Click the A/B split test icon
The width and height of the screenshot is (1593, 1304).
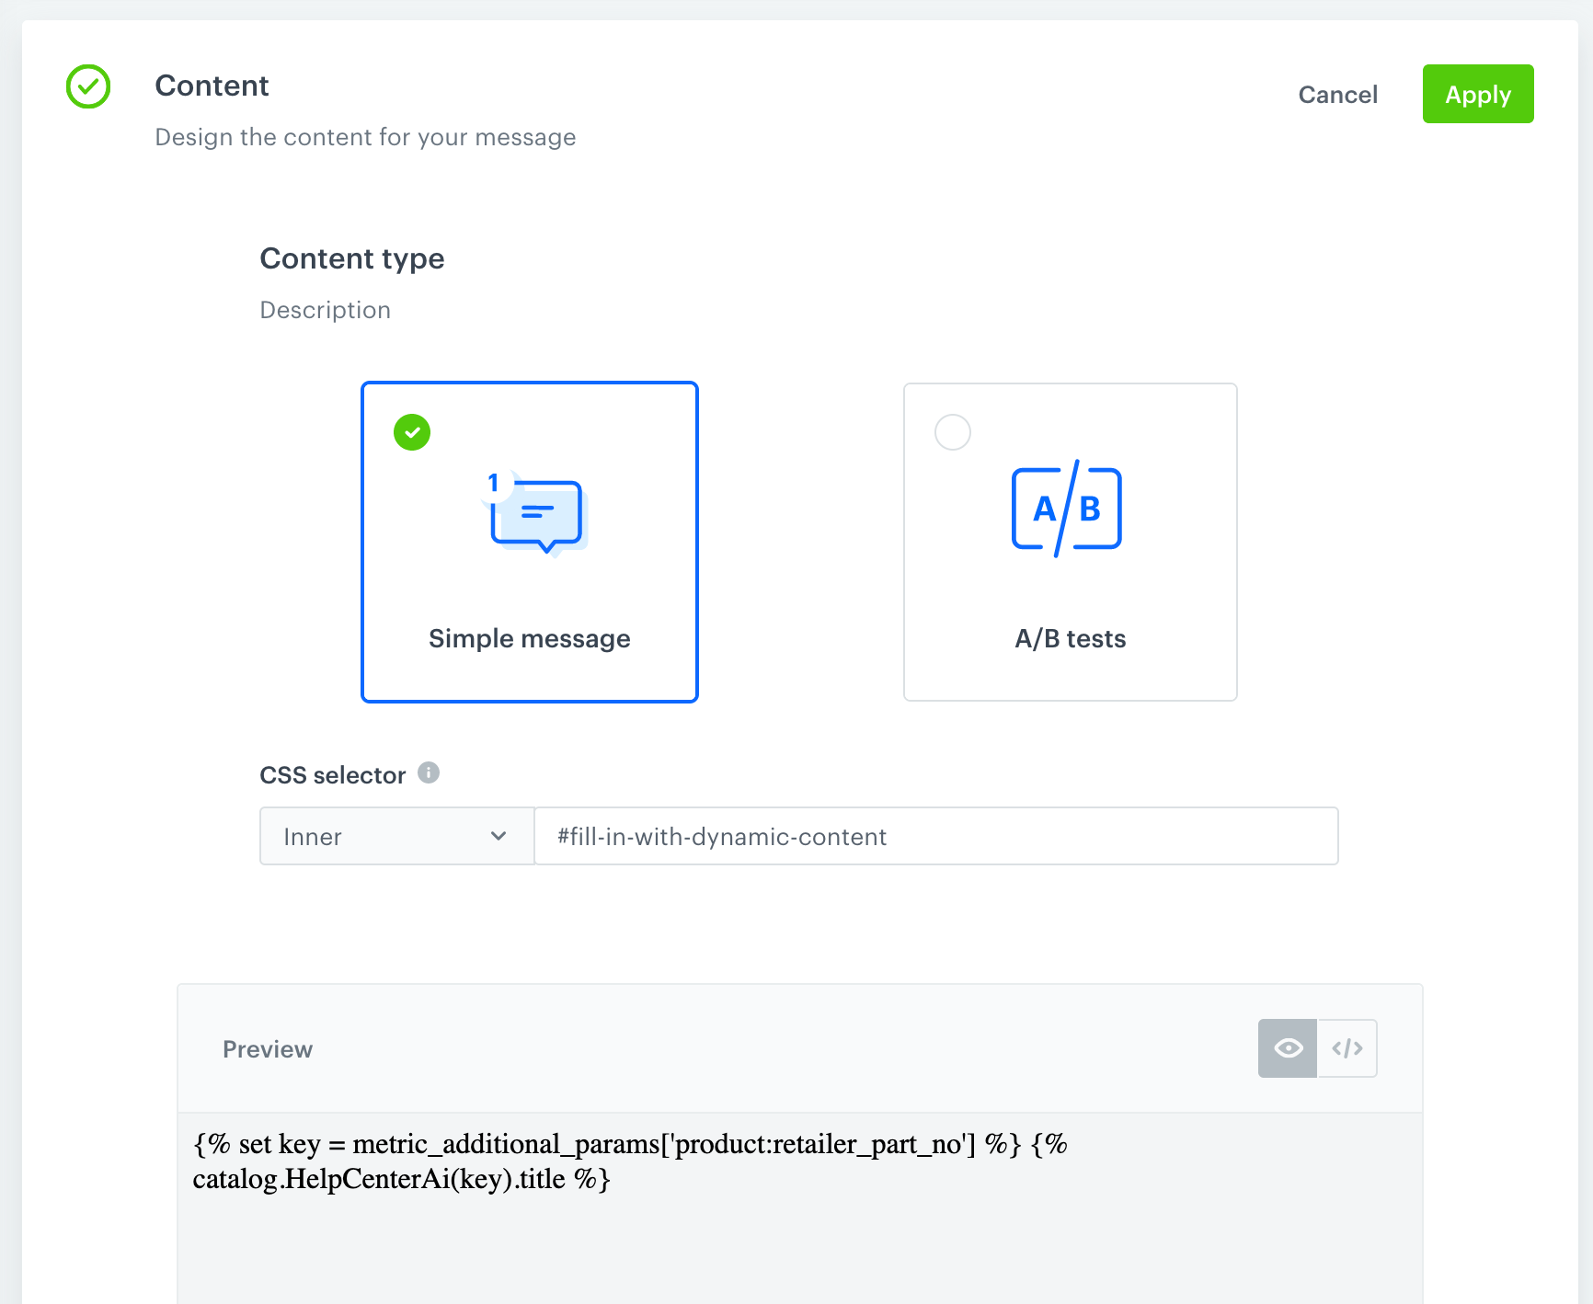[x=1067, y=509]
